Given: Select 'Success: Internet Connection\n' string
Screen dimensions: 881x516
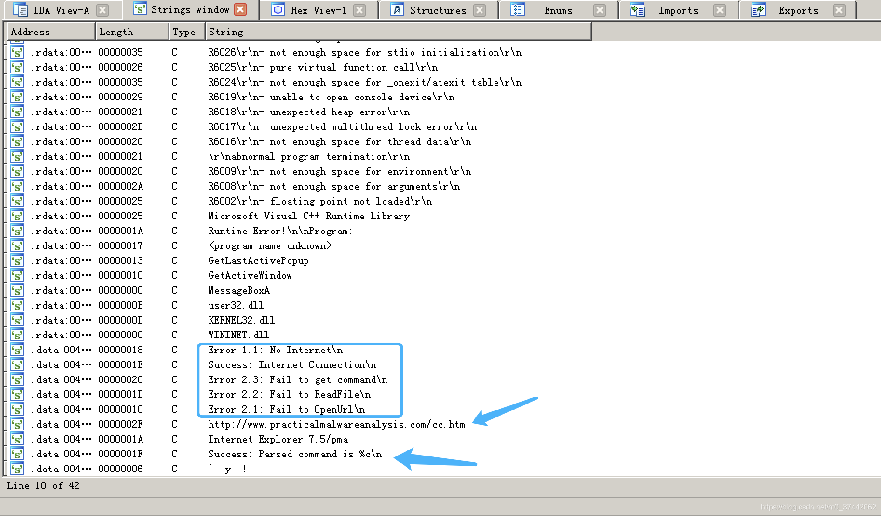Looking at the screenshot, I should tap(292, 365).
